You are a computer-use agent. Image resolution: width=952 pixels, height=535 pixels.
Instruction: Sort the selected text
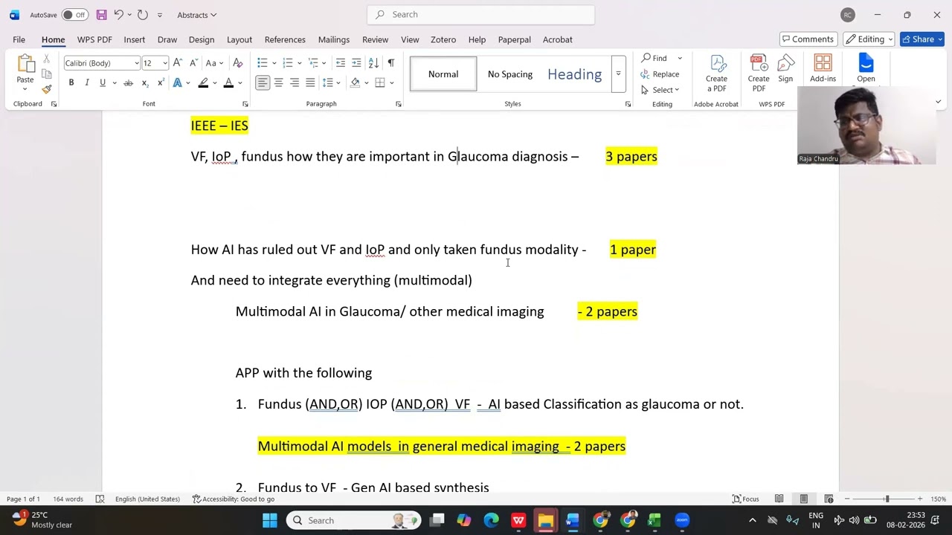pyautogui.click(x=373, y=63)
